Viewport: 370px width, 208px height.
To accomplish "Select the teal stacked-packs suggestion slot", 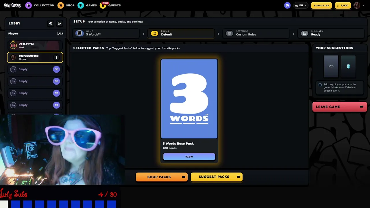I will point(348,66).
